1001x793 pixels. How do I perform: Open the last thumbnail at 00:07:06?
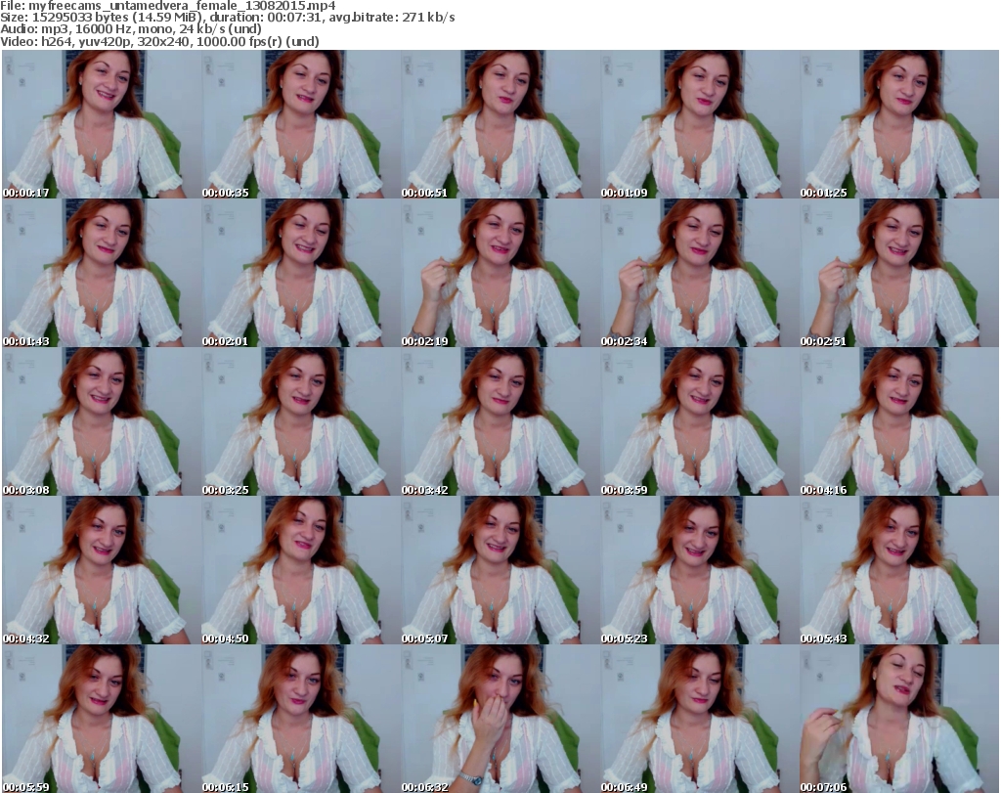click(898, 719)
